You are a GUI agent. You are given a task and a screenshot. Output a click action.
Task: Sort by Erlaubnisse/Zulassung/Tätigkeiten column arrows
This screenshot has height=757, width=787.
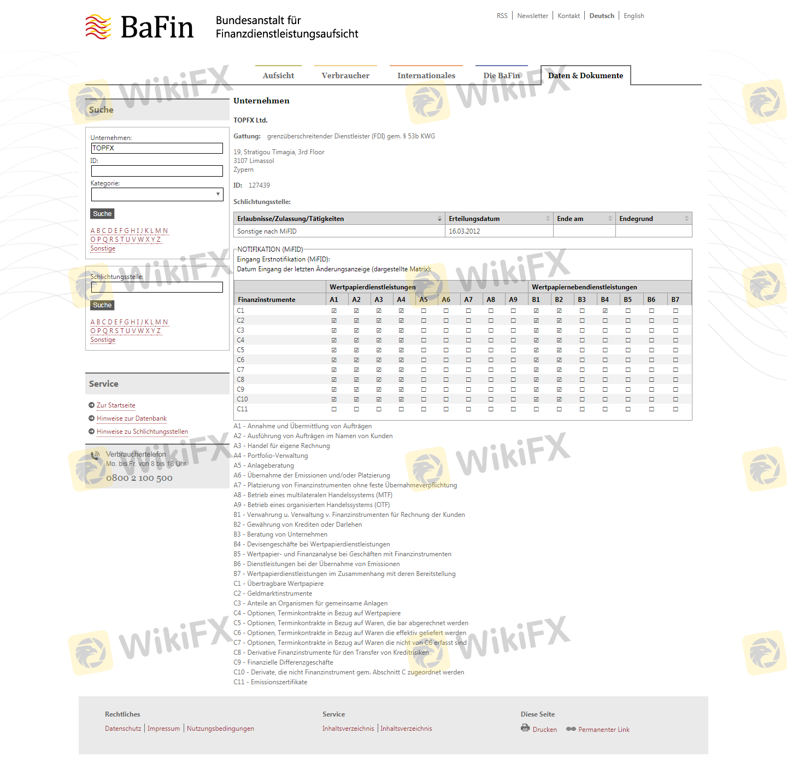pos(439,219)
